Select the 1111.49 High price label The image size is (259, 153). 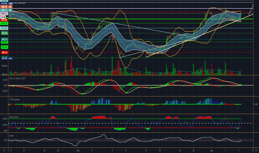tap(7, 3)
